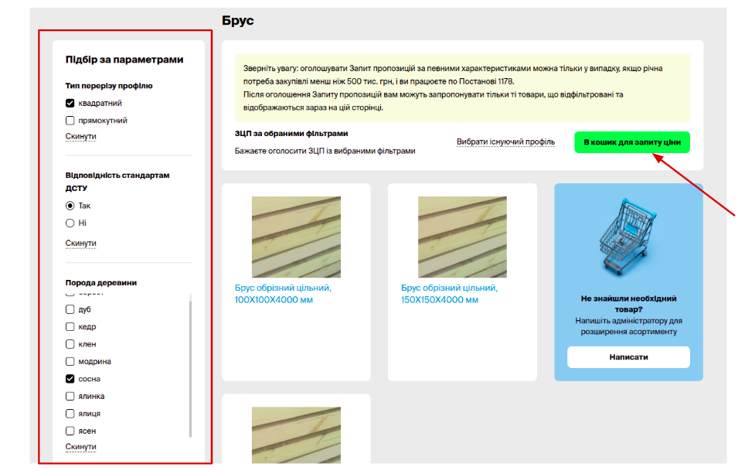Reset the ДСТУ standards filter via Скинути
The height and width of the screenshot is (474, 755).
point(80,244)
